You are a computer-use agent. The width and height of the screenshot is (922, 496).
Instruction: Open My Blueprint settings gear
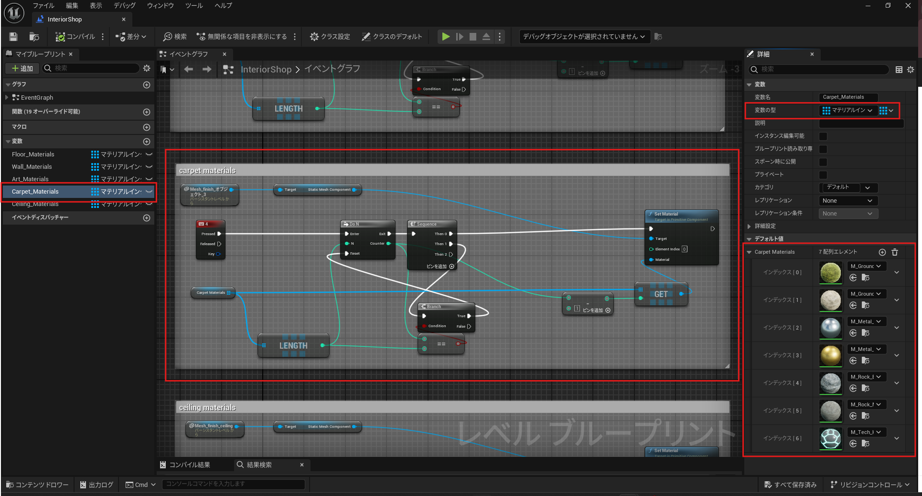(x=147, y=68)
